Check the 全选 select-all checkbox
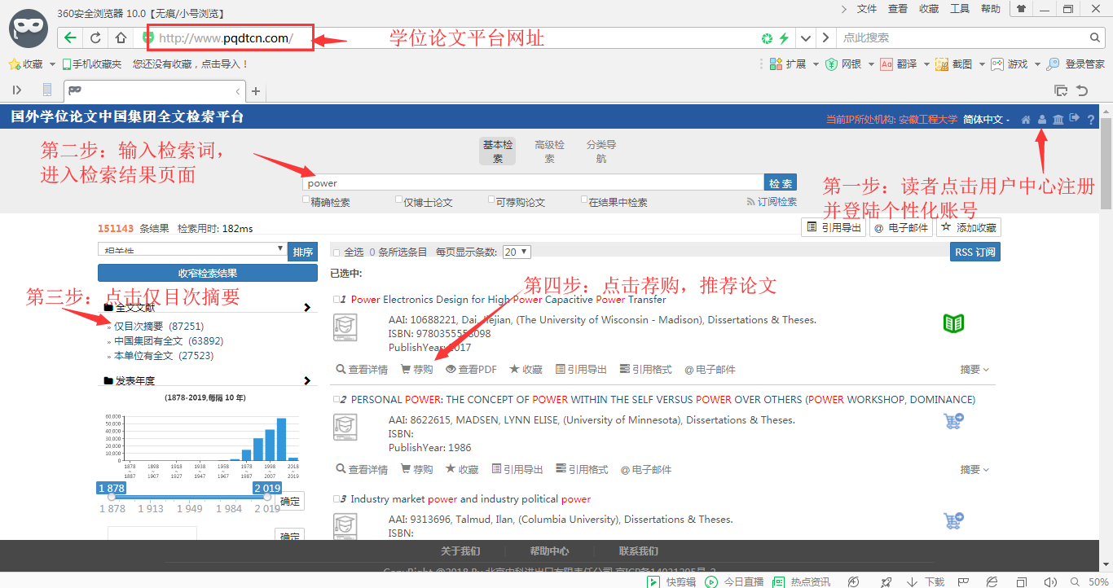 coord(337,252)
